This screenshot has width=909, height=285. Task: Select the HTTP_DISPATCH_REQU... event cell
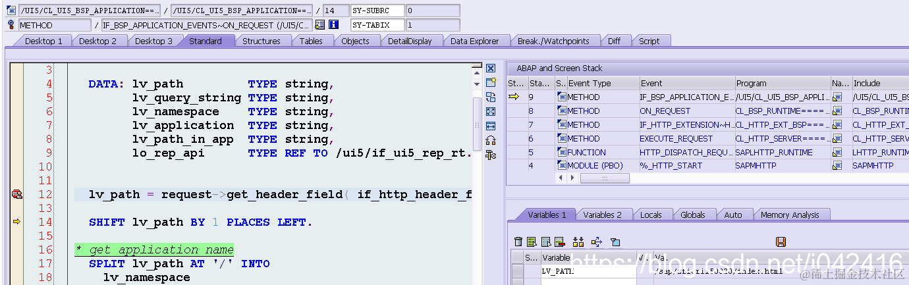point(687,152)
